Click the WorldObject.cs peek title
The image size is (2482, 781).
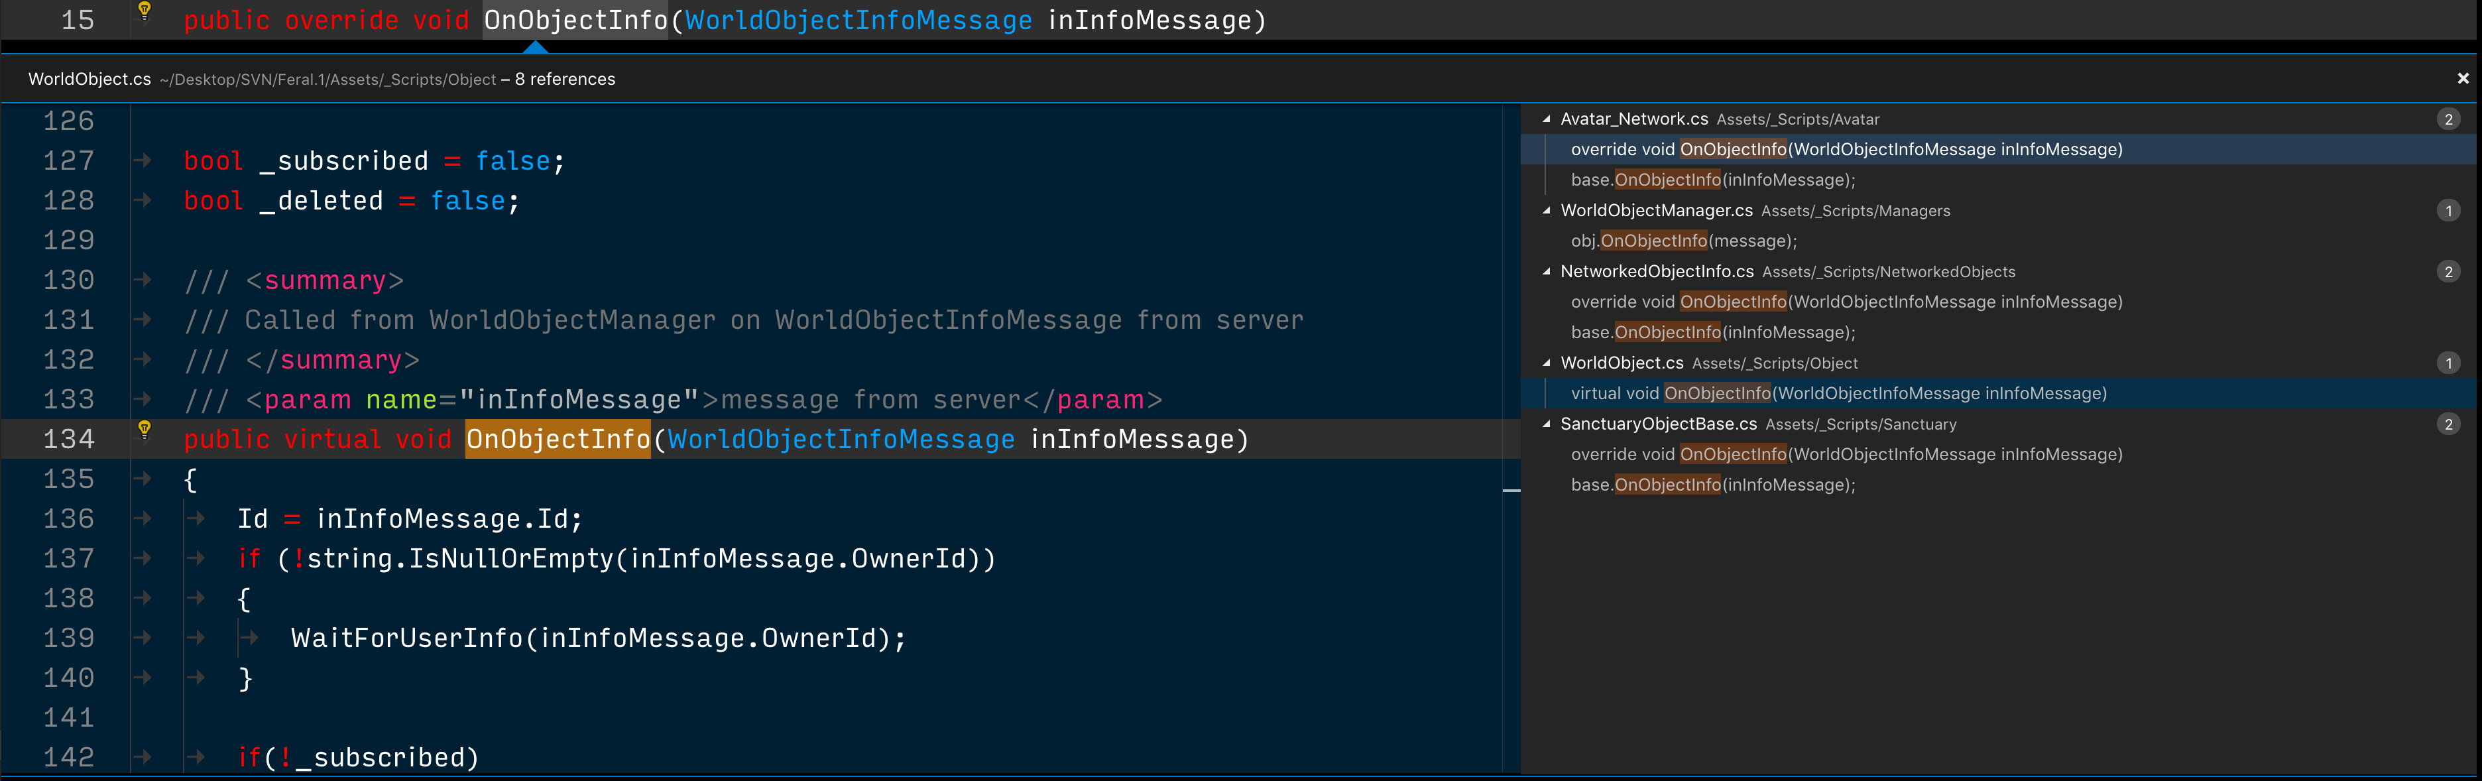89,79
